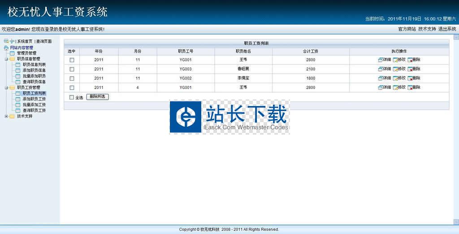Click the 年份 column header
The width and height of the screenshot is (459, 234).
[x=99, y=51]
